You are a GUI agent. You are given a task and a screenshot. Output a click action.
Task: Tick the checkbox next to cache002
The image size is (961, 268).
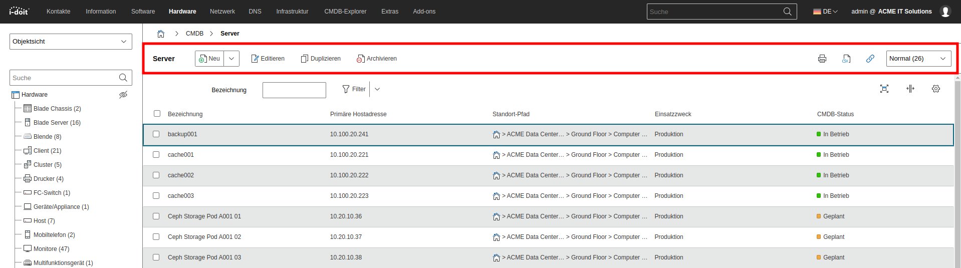tap(156, 175)
